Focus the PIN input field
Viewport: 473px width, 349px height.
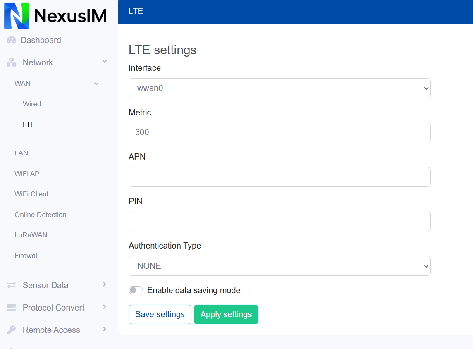pos(279,221)
